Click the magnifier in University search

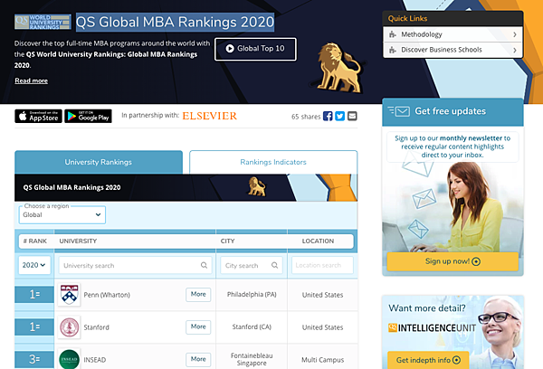click(204, 265)
